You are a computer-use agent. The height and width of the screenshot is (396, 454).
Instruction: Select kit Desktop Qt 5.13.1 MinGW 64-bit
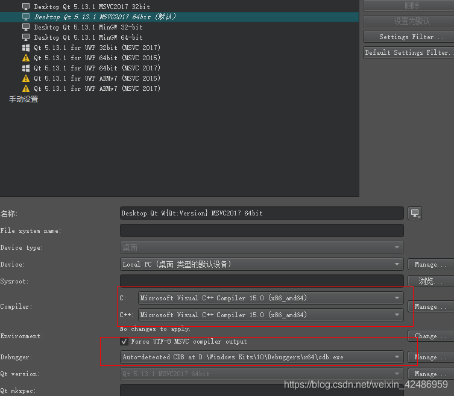pyautogui.click(x=88, y=37)
